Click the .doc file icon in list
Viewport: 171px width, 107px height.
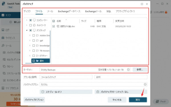tap(58, 26)
